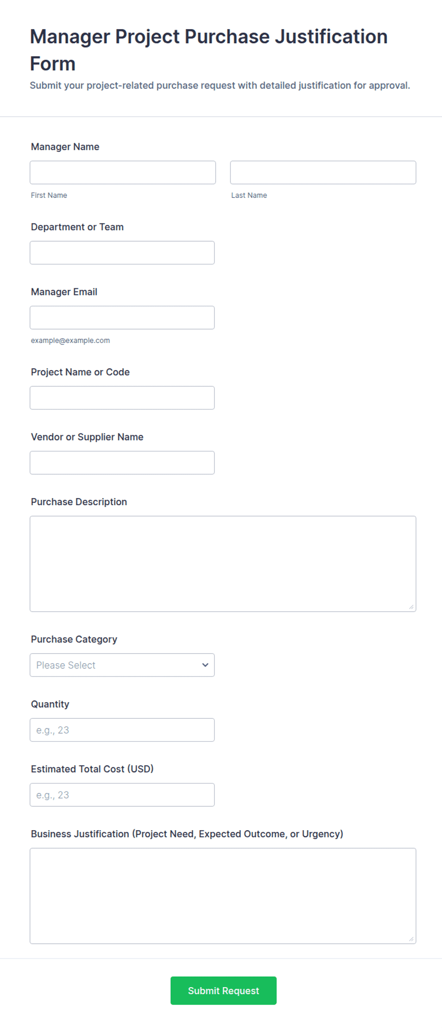Click the Quantity number field
This screenshot has height=1028, width=442.
tap(122, 730)
